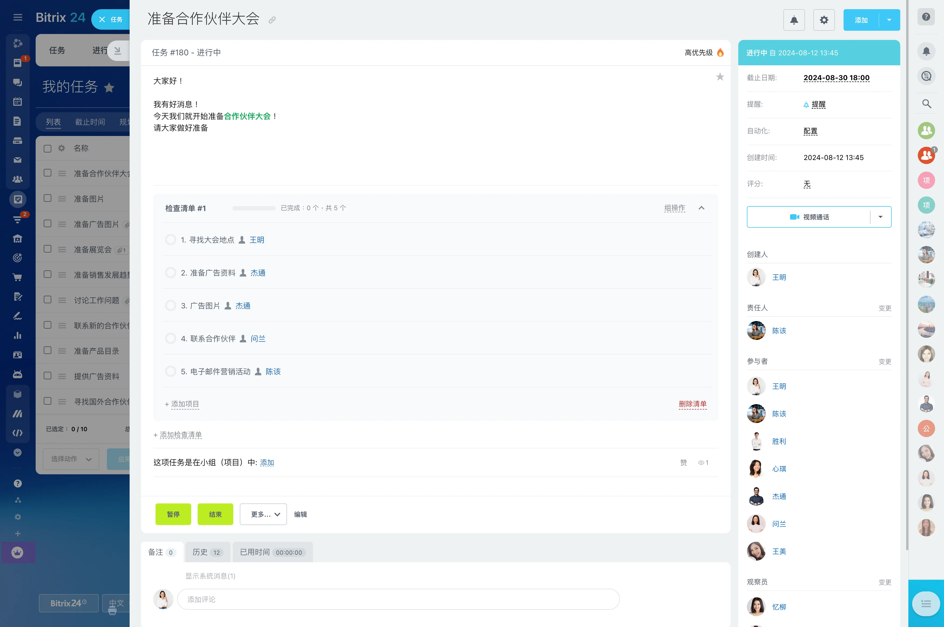Open hamburger menu beside Bitrix 24 logo
Image resolution: width=944 pixels, height=627 pixels.
point(18,17)
